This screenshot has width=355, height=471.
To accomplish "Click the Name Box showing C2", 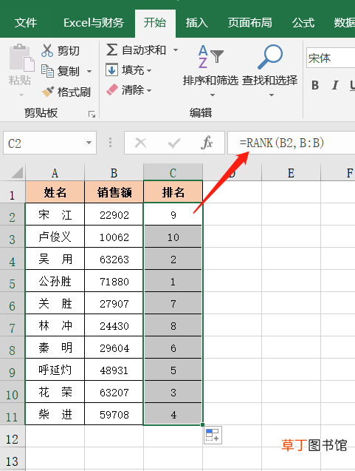I will [x=45, y=143].
